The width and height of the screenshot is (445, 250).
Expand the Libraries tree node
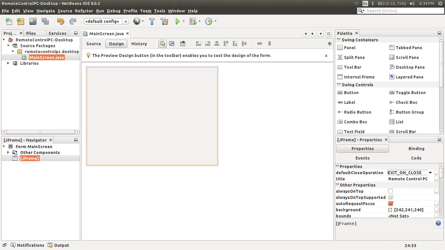pos(8,63)
